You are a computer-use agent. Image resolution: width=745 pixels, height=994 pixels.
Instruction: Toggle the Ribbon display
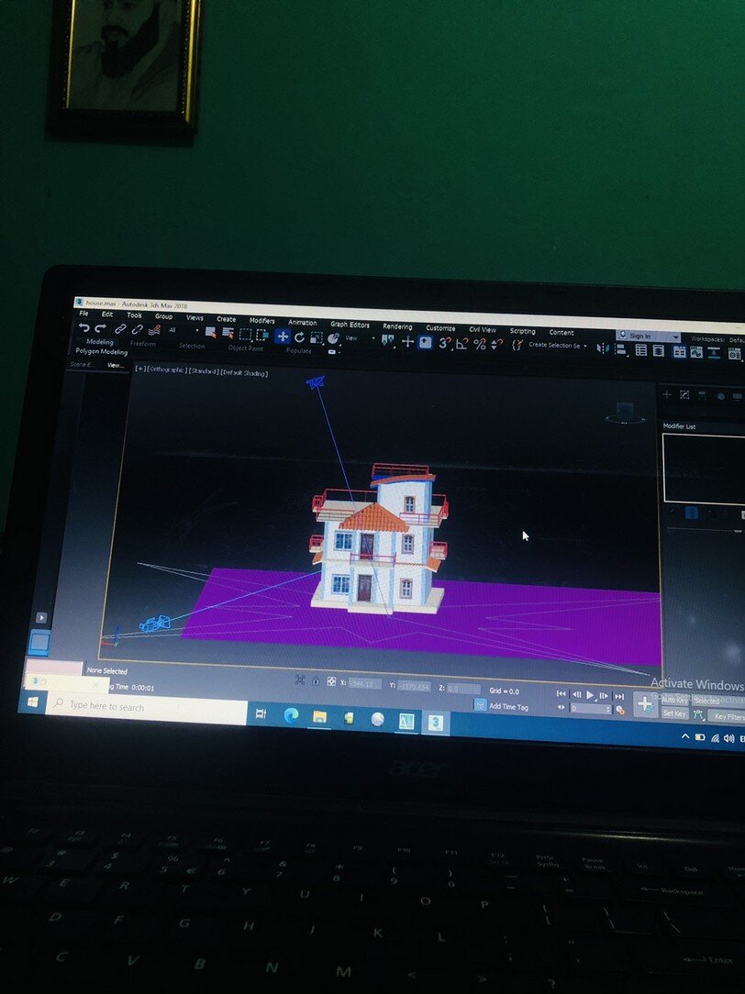[x=679, y=352]
